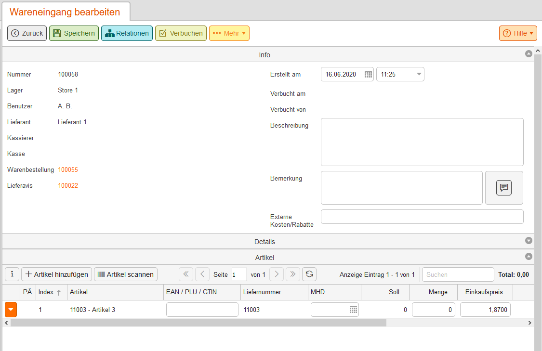542x351 pixels.
Task: Go to the first page of articles
Action: 186,274
